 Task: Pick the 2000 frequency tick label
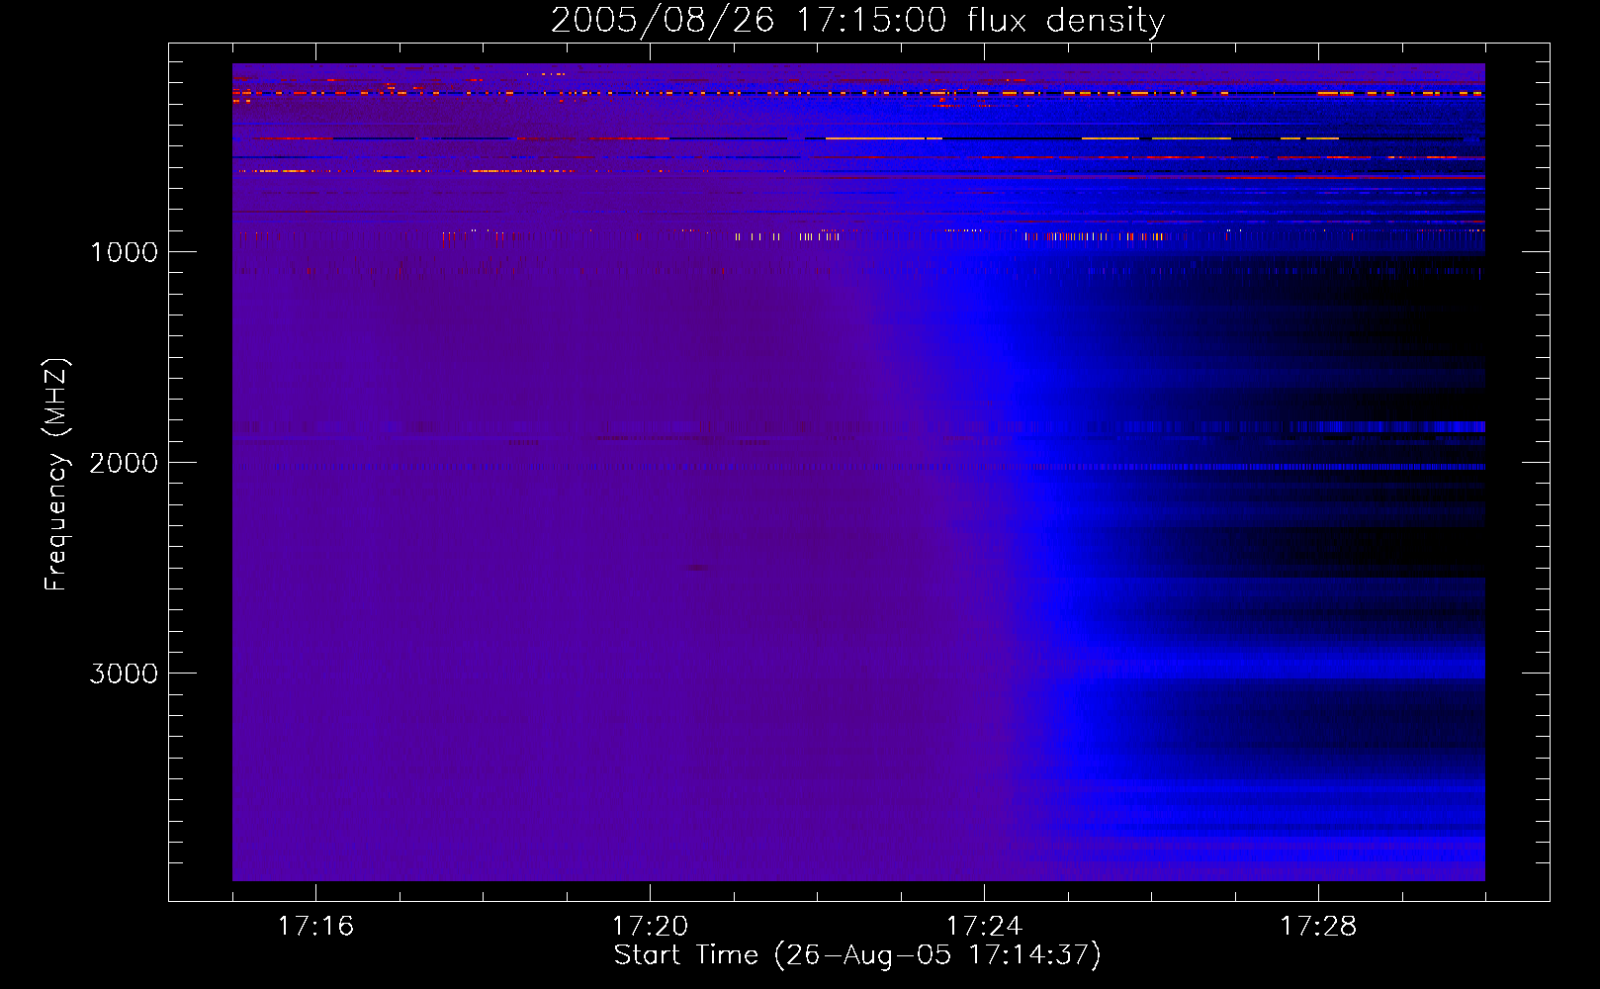pos(124,463)
